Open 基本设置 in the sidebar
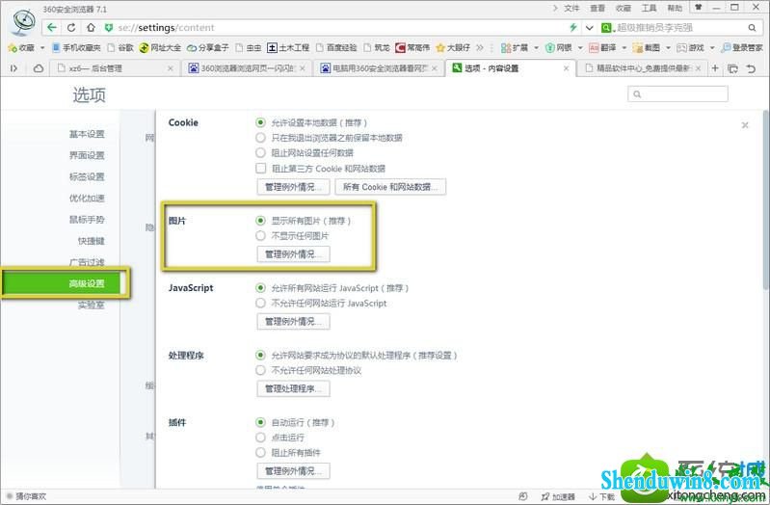 87,134
